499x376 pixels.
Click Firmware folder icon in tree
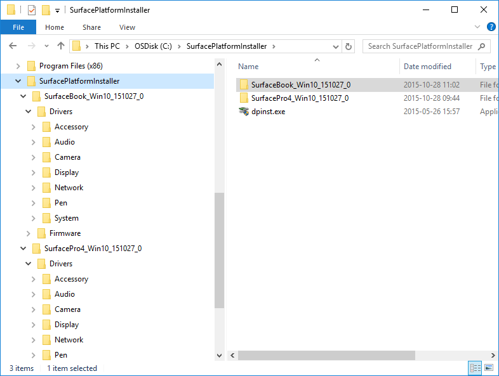(x=41, y=233)
